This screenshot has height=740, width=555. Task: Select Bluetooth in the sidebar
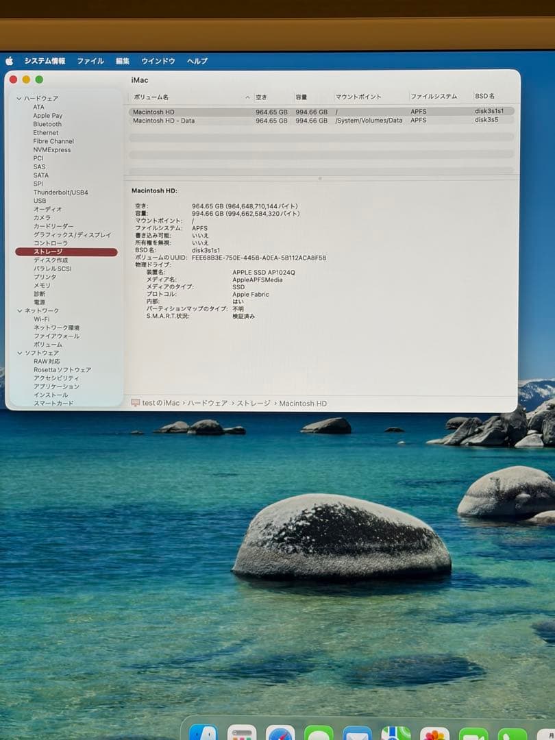(47, 124)
